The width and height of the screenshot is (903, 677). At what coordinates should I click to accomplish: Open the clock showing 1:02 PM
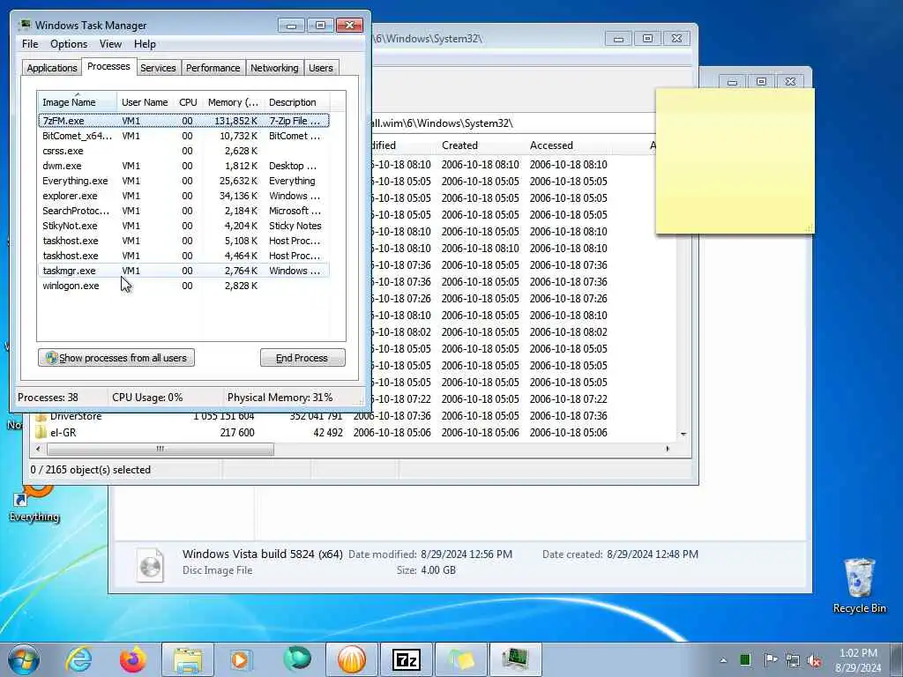[x=858, y=660]
